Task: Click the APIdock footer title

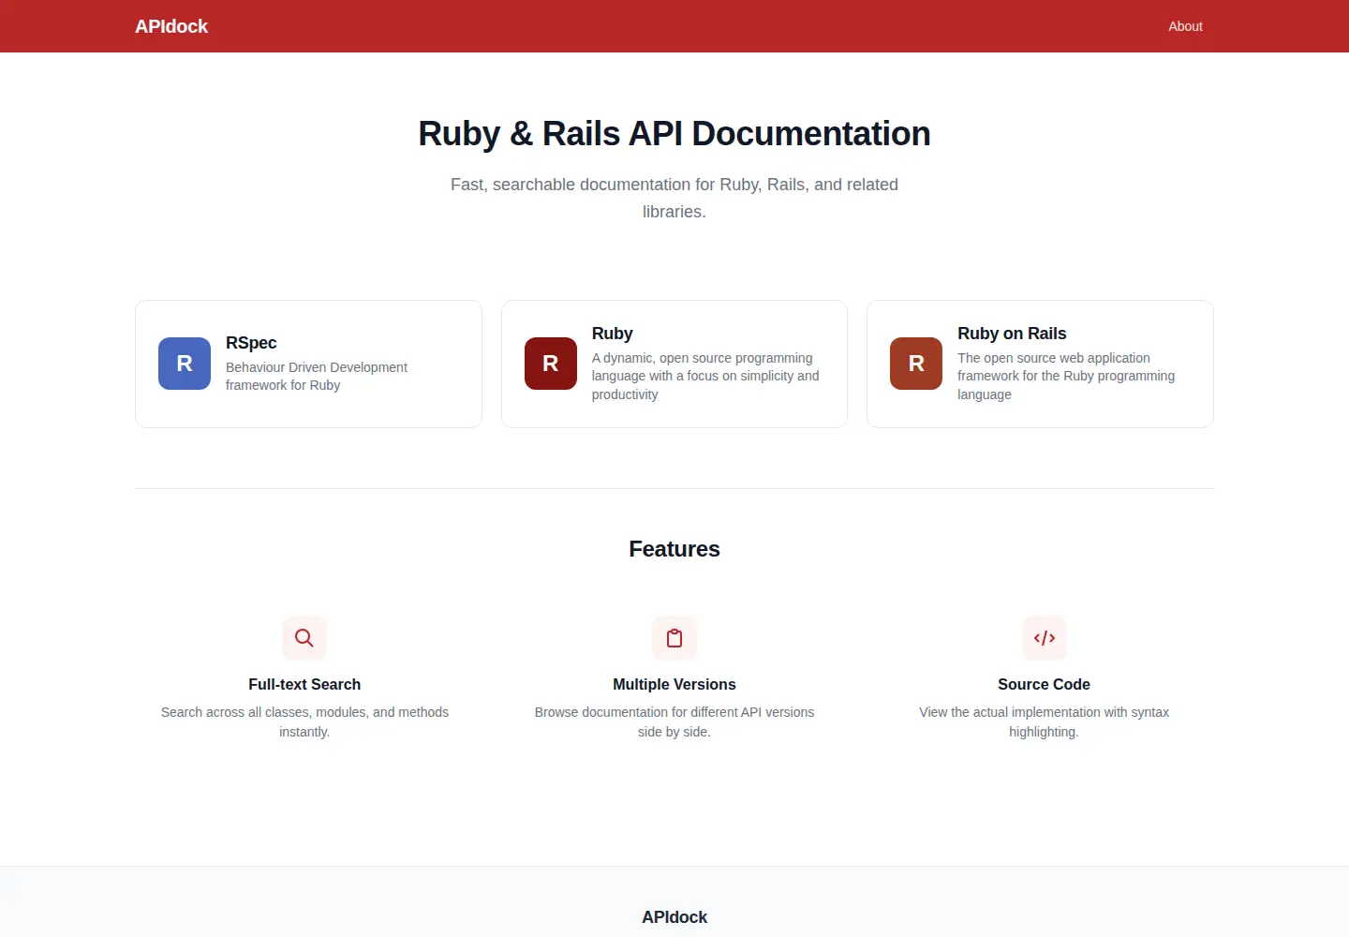Action: click(674, 917)
